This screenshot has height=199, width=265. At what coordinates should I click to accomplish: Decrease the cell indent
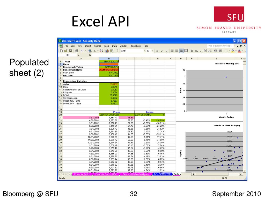pyautogui.click(x=216, y=51)
